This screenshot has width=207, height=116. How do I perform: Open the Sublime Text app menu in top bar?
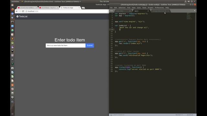pos(51,1)
